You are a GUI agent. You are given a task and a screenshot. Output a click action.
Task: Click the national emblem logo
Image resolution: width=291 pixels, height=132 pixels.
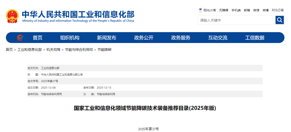[x=12, y=16]
